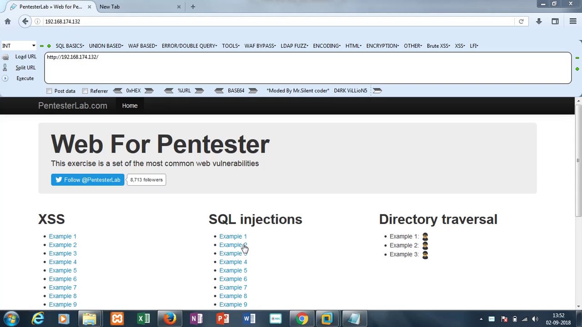Image resolution: width=582 pixels, height=327 pixels.
Task: Click the green minus icon in HackBar
Action: click(x=41, y=46)
